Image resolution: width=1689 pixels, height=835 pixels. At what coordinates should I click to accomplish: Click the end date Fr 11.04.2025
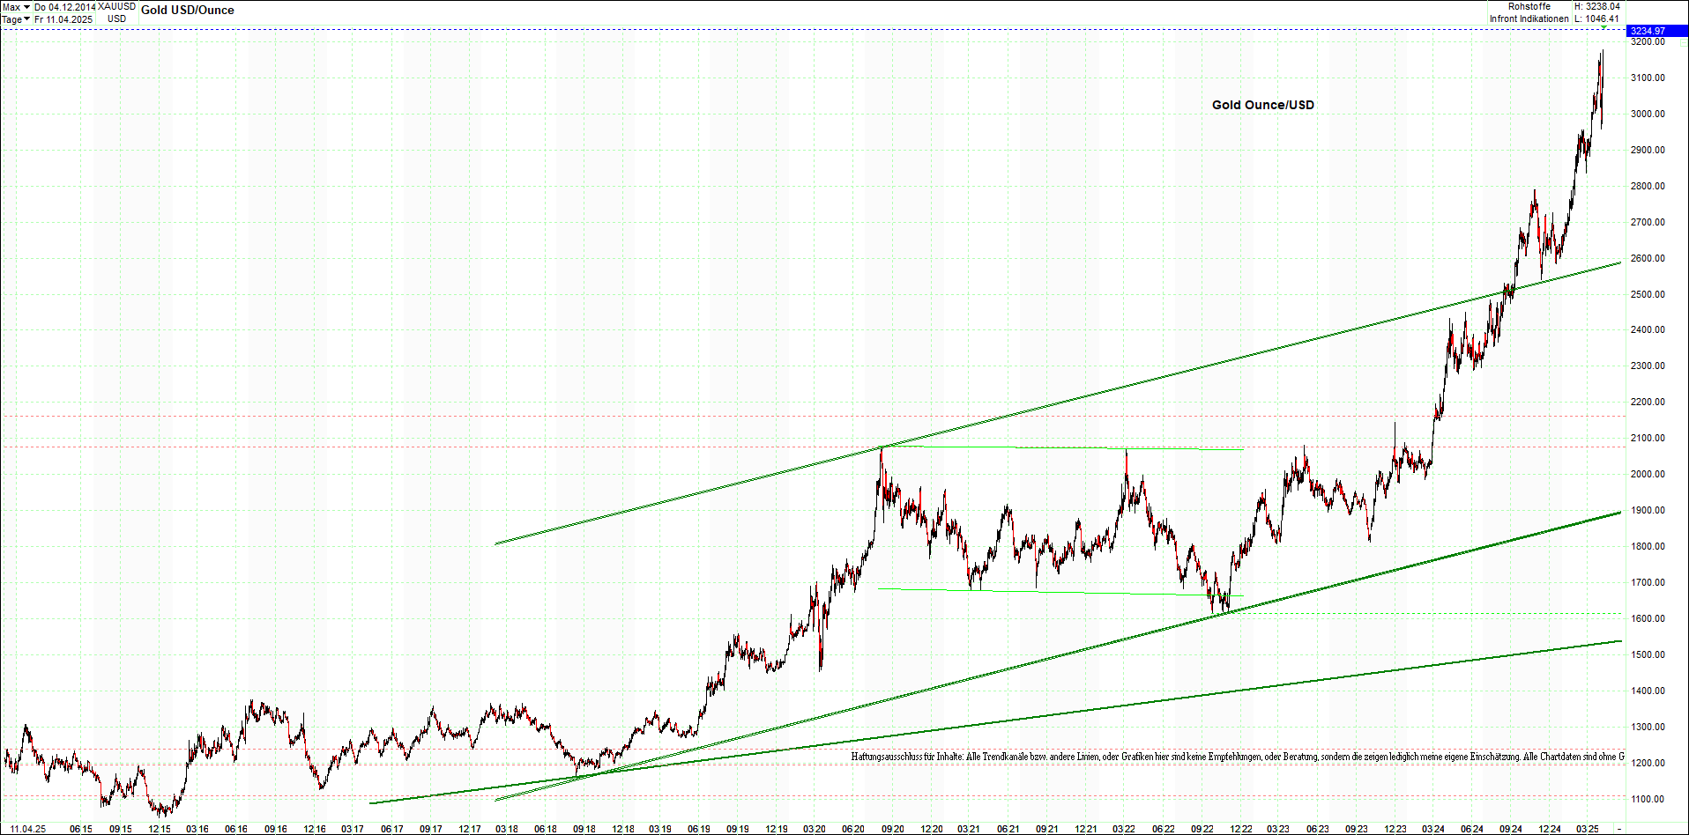(x=63, y=19)
